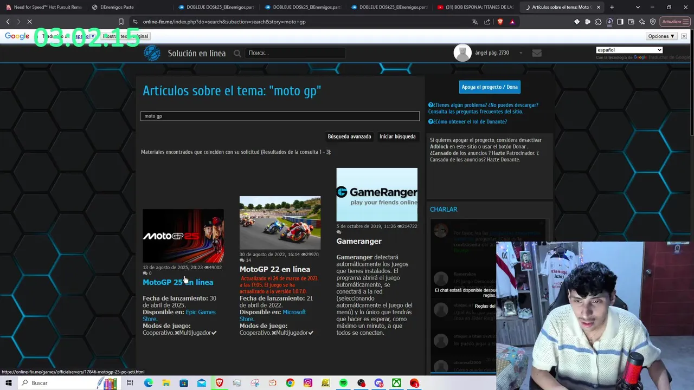
Task: Open Spotify from the taskbar
Action: [343, 383]
